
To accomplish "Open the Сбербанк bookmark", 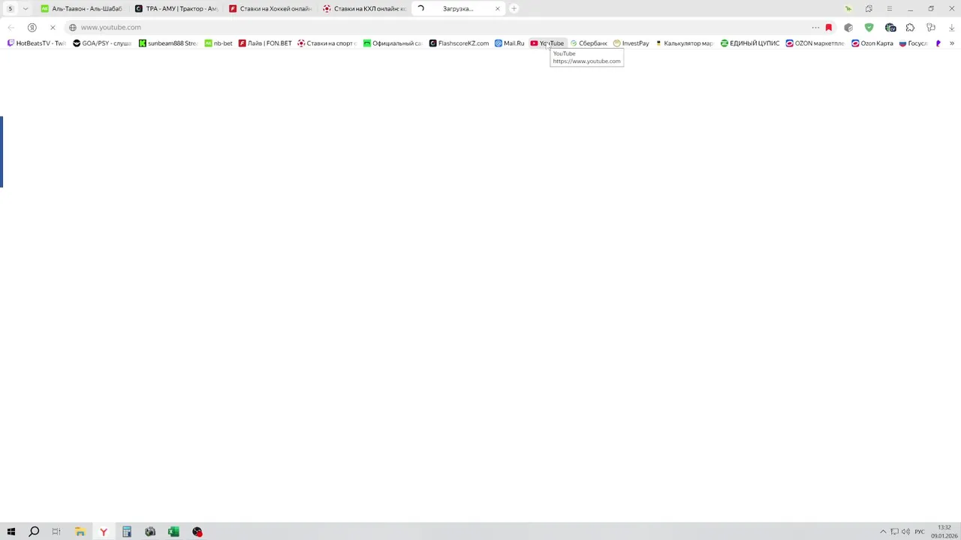I will coord(588,43).
